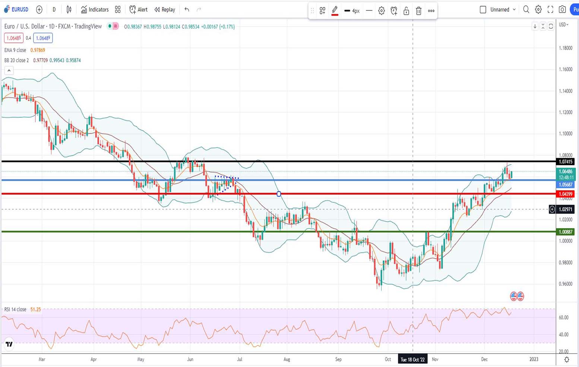579x367 pixels.
Task: Create a new Alert
Action: tap(138, 10)
